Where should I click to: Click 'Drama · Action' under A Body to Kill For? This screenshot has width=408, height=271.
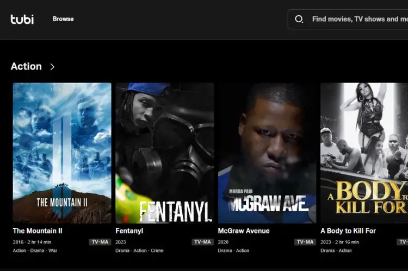pos(336,250)
